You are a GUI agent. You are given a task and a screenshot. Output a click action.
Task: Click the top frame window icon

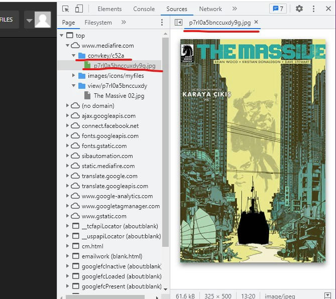(70, 35)
